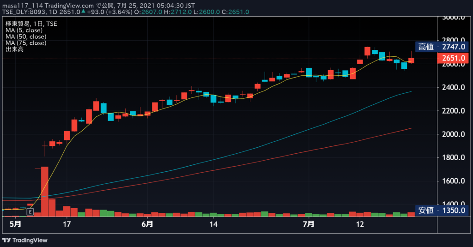The image size is (473, 247).
Task: Click the '1600.0' price axis label
Action: pyautogui.click(x=454, y=181)
